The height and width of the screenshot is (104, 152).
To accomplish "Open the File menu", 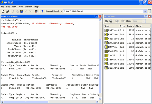I will click(3, 7).
